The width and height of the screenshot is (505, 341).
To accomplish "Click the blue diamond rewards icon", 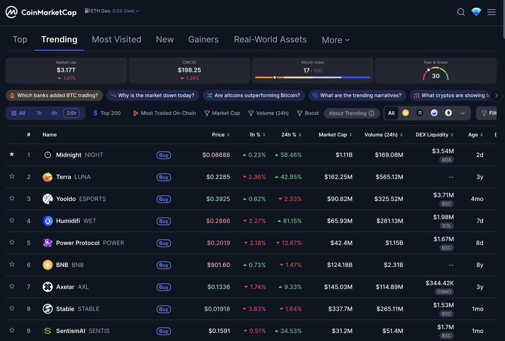I will [x=476, y=12].
